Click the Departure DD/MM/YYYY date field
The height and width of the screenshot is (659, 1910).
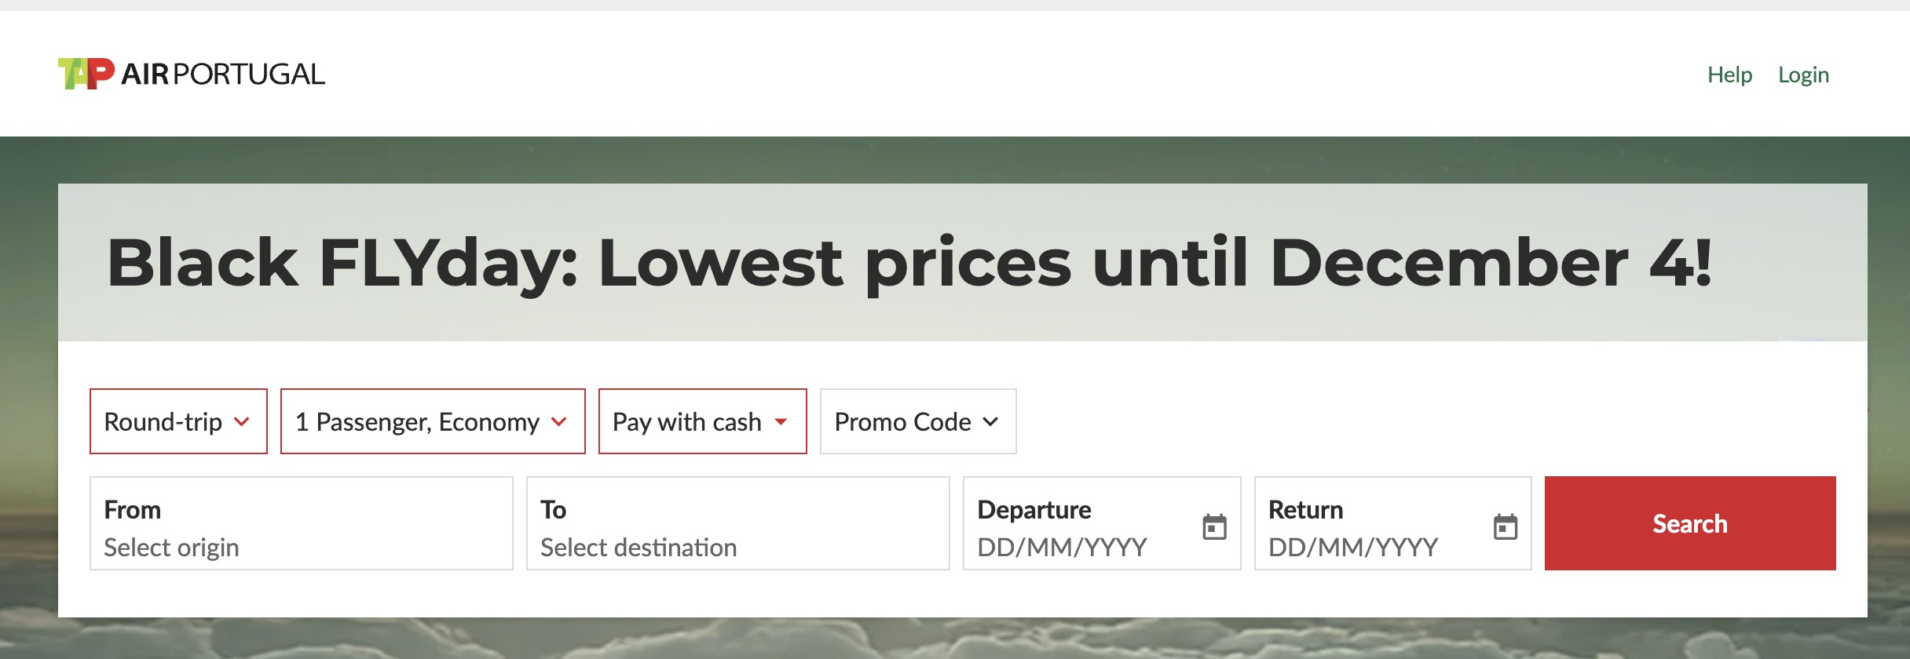pyautogui.click(x=1068, y=547)
